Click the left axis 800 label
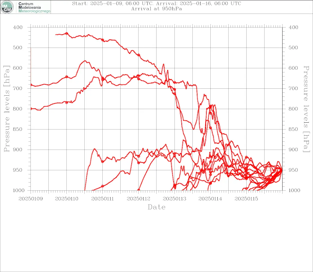The image size is (313, 272). (x=18, y=109)
